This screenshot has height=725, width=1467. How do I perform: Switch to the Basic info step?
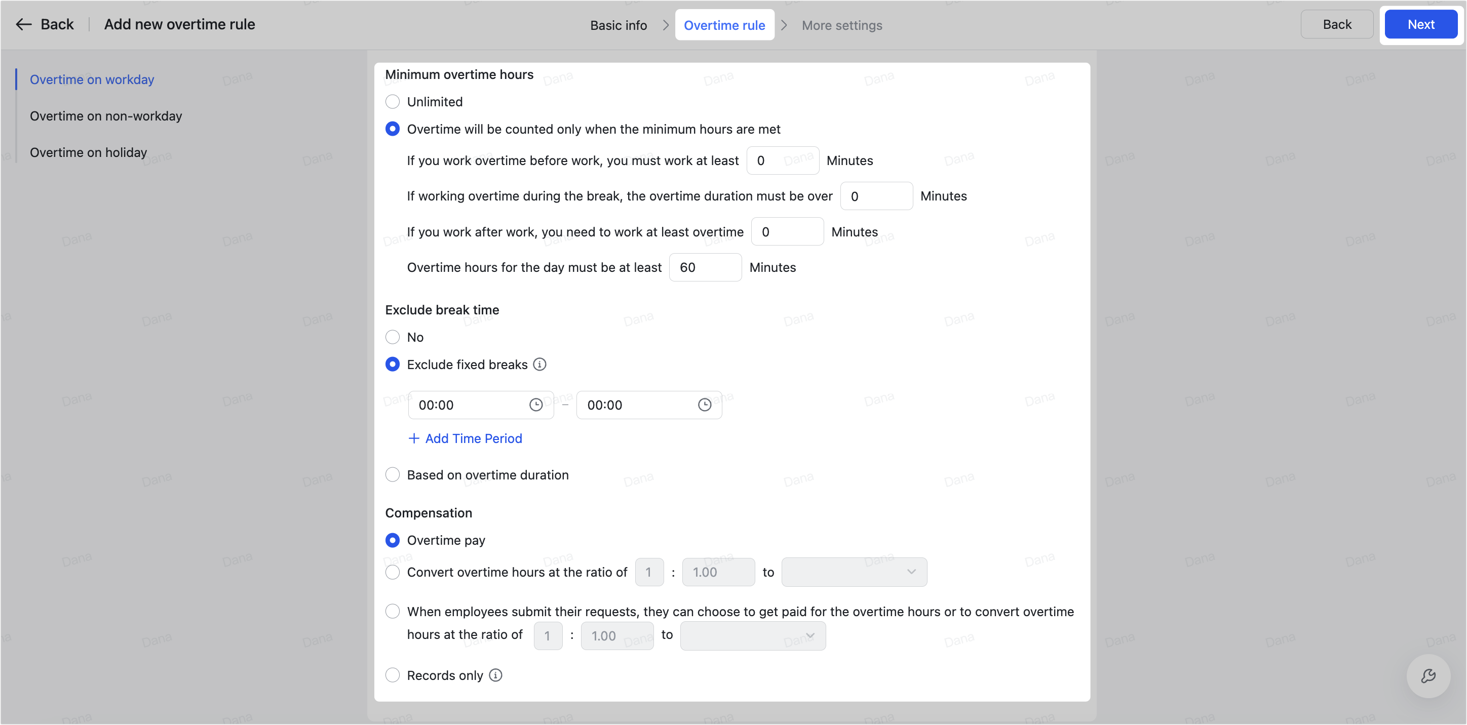[x=618, y=25]
